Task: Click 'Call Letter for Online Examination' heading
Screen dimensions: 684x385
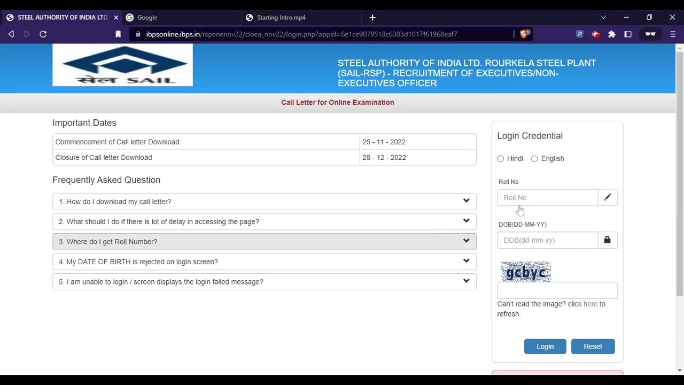Action: 338,102
